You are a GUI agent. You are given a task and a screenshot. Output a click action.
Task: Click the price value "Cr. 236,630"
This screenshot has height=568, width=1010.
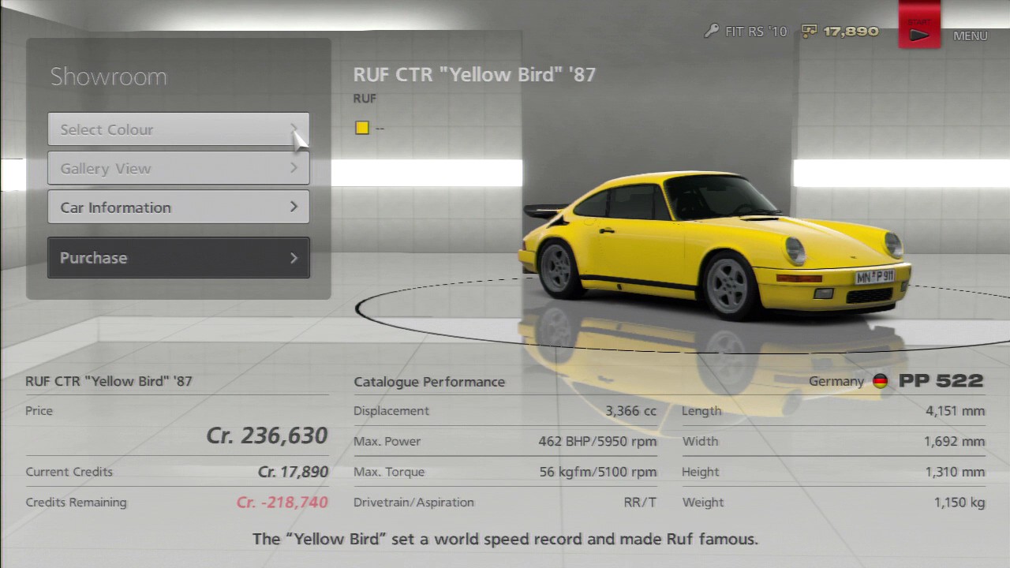pos(267,435)
